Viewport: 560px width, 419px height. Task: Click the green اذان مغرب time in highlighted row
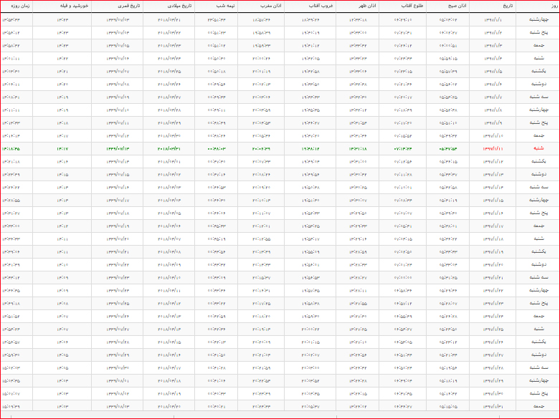tap(261, 148)
